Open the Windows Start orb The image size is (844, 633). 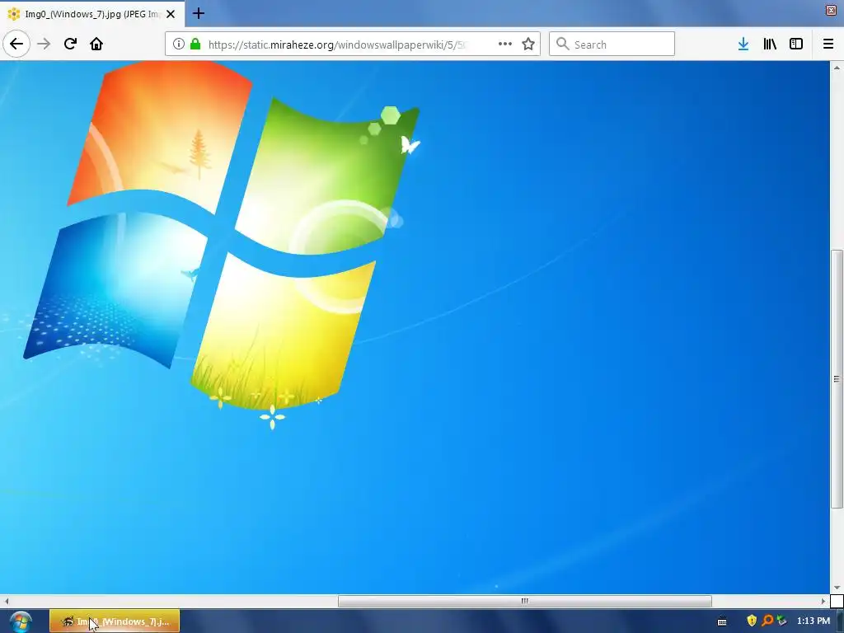click(21, 621)
